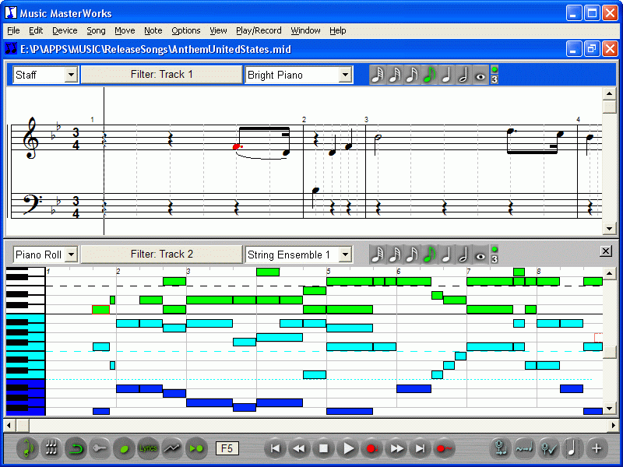This screenshot has width=623, height=467.
Task: Open the Bright Piano instrument dropdown
Action: (345, 75)
